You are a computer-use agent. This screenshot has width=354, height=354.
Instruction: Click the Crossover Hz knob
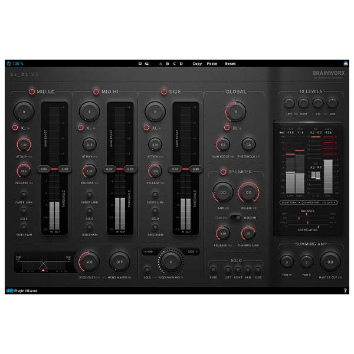(x=89, y=262)
